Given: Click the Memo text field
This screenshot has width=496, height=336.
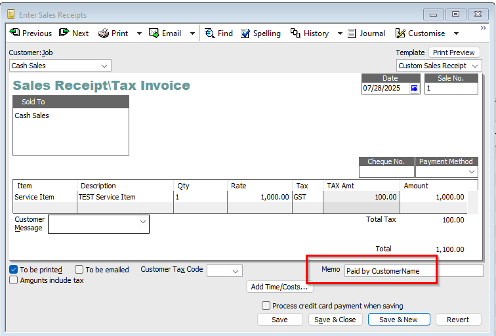Looking at the screenshot, I should (x=414, y=271).
